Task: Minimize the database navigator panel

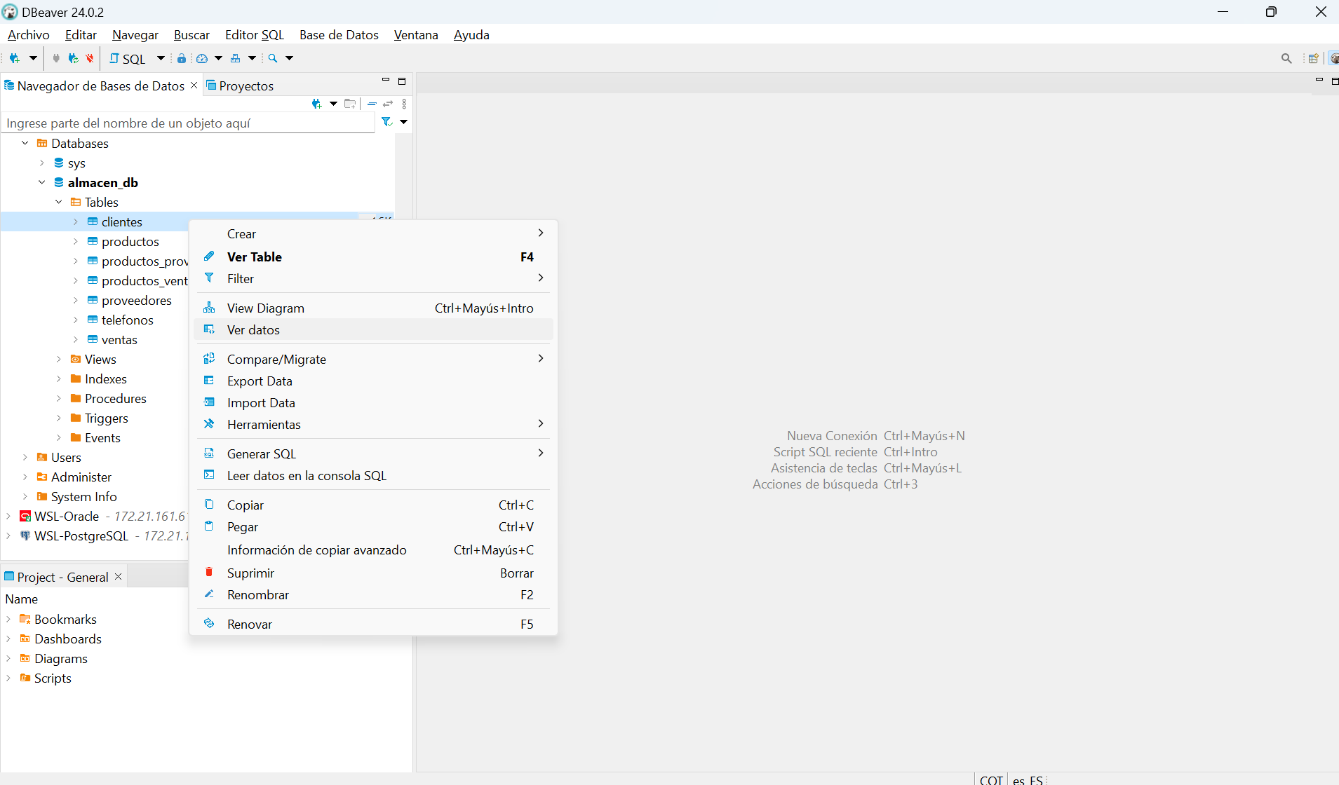Action: pos(386,81)
